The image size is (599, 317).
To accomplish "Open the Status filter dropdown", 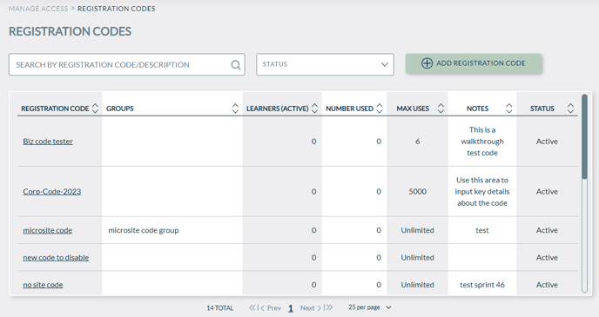I will tap(325, 64).
